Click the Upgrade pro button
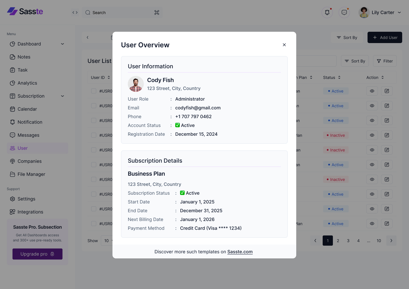Image resolution: width=409 pixels, height=289 pixels. point(37,254)
